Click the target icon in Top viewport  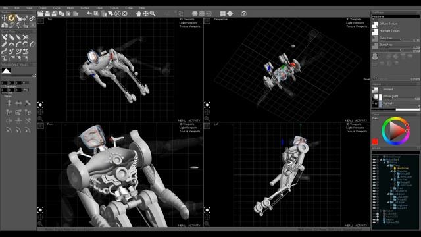41,105
